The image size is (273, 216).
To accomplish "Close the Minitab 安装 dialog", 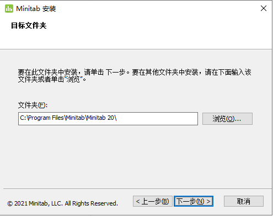I will coord(264,8).
